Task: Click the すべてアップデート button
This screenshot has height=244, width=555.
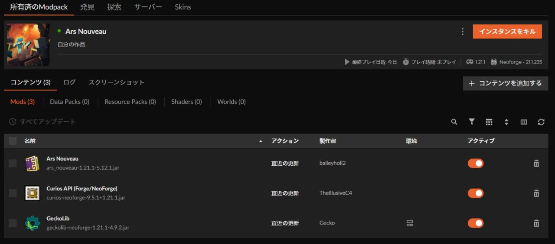Action: (42, 122)
